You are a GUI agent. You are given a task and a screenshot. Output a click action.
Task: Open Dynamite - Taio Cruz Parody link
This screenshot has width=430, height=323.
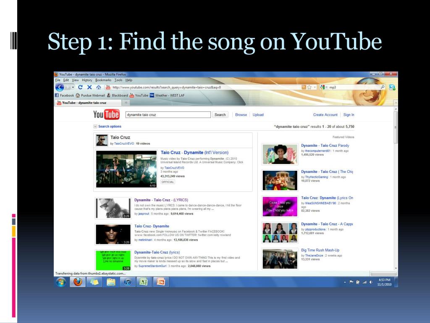tap(325, 146)
